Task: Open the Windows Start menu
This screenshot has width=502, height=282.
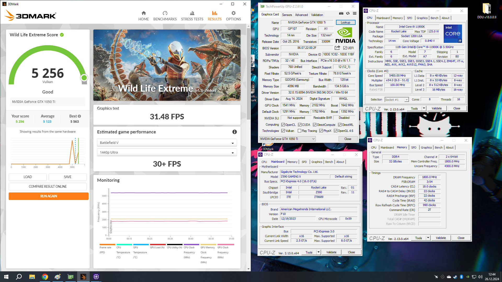Action: point(6,277)
